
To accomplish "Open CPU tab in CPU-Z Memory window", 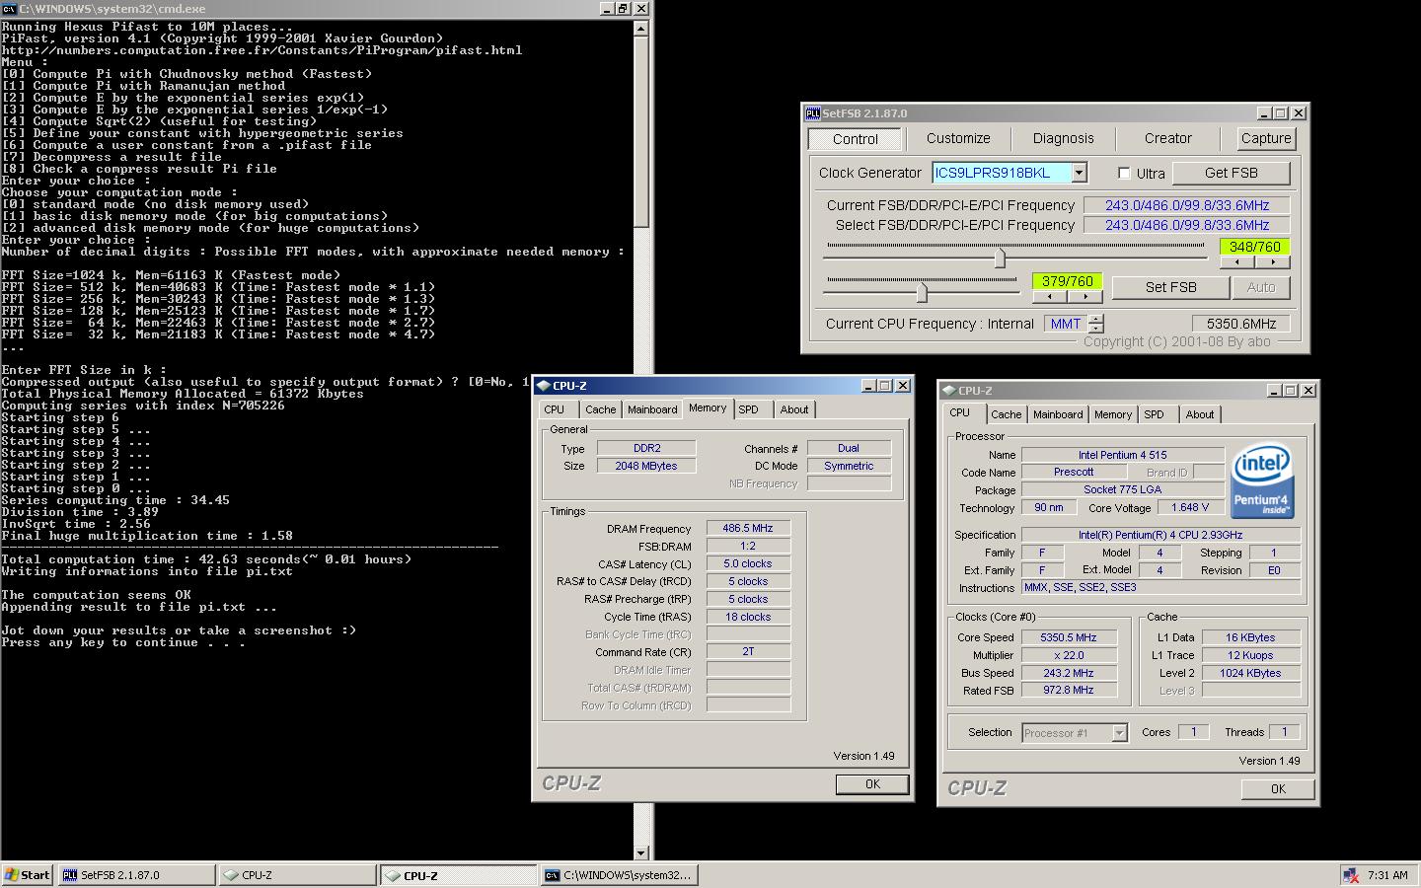I will coord(555,409).
